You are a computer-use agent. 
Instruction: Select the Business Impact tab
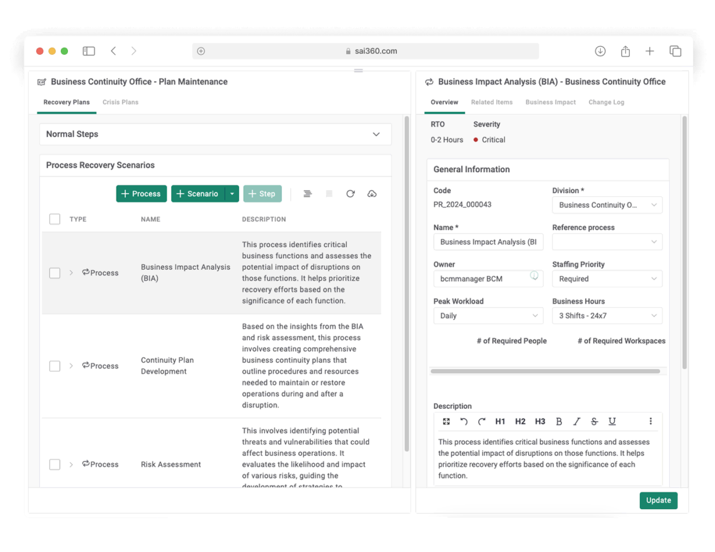[551, 103]
